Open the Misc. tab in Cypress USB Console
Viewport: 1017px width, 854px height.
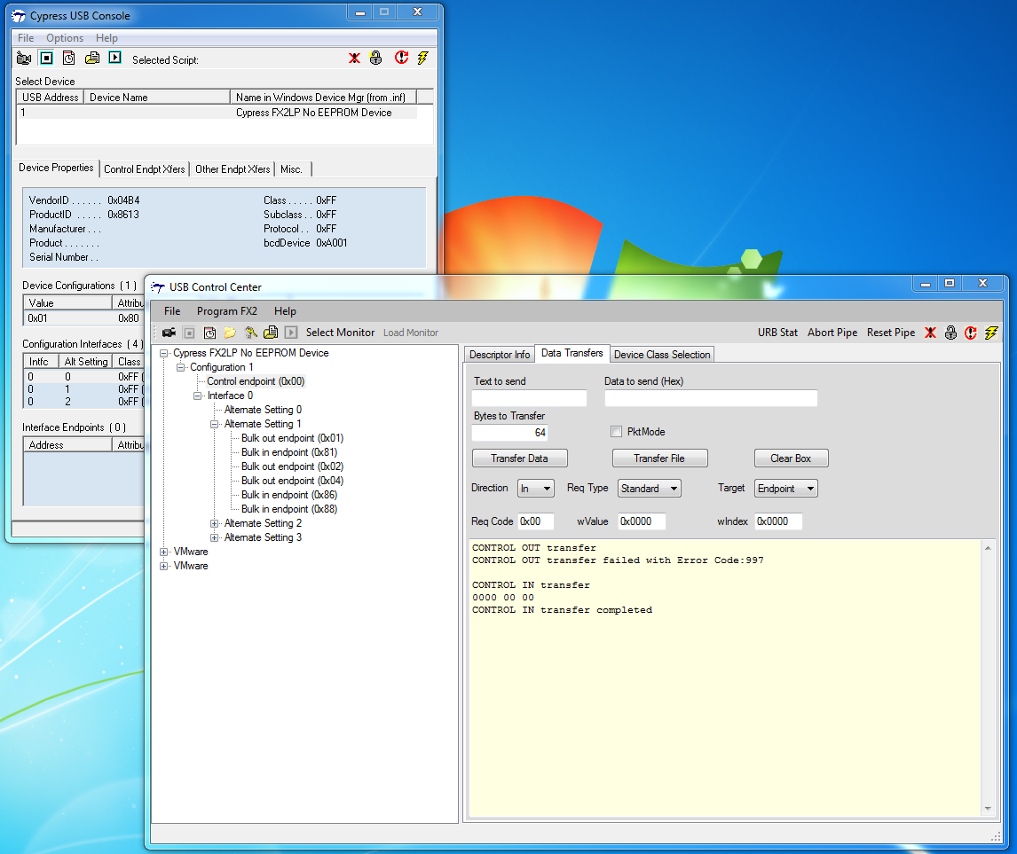[x=291, y=169]
